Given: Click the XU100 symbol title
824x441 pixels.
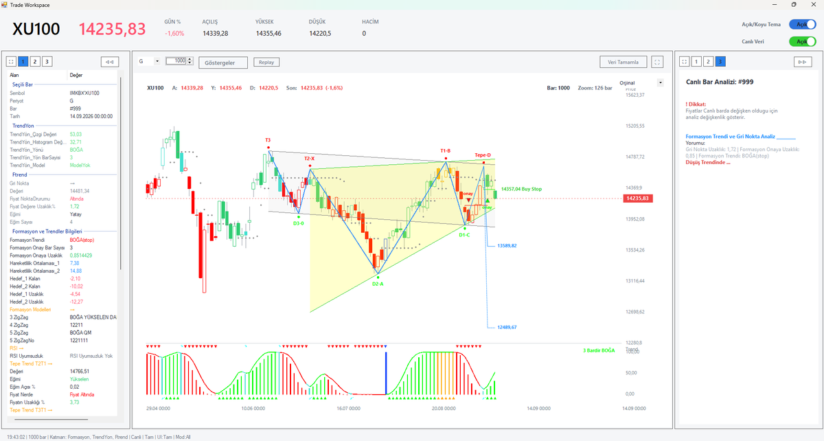Looking at the screenshot, I should (36, 29).
